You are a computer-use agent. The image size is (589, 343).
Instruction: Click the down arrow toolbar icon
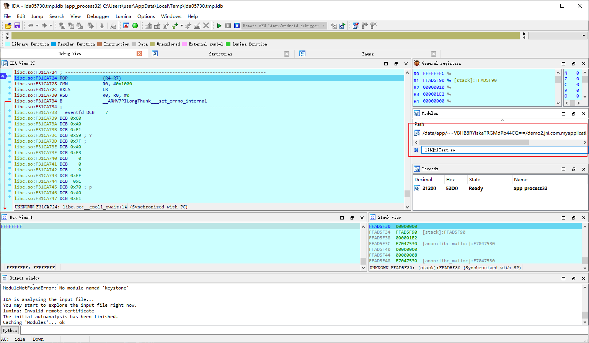(102, 26)
